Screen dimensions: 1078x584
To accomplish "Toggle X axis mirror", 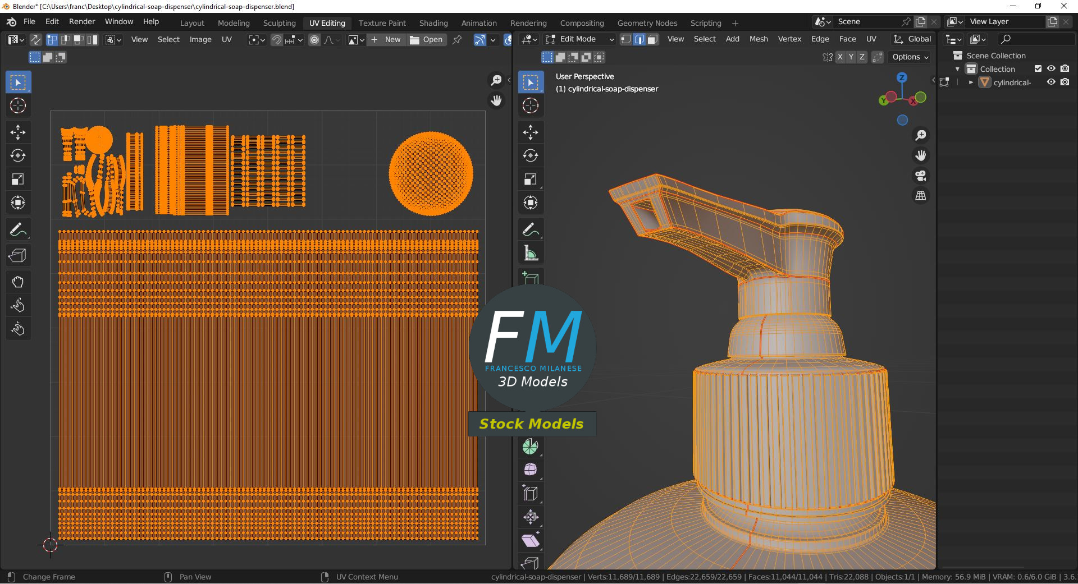I will (840, 57).
